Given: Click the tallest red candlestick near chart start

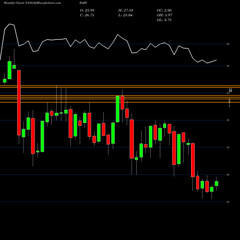Looking at the screenshot, I should 19,103.
